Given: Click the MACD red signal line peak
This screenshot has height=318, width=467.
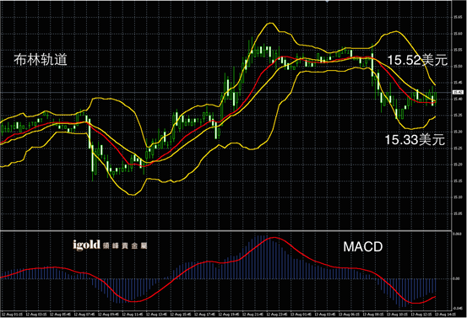Looking at the screenshot, I should pos(274,237).
